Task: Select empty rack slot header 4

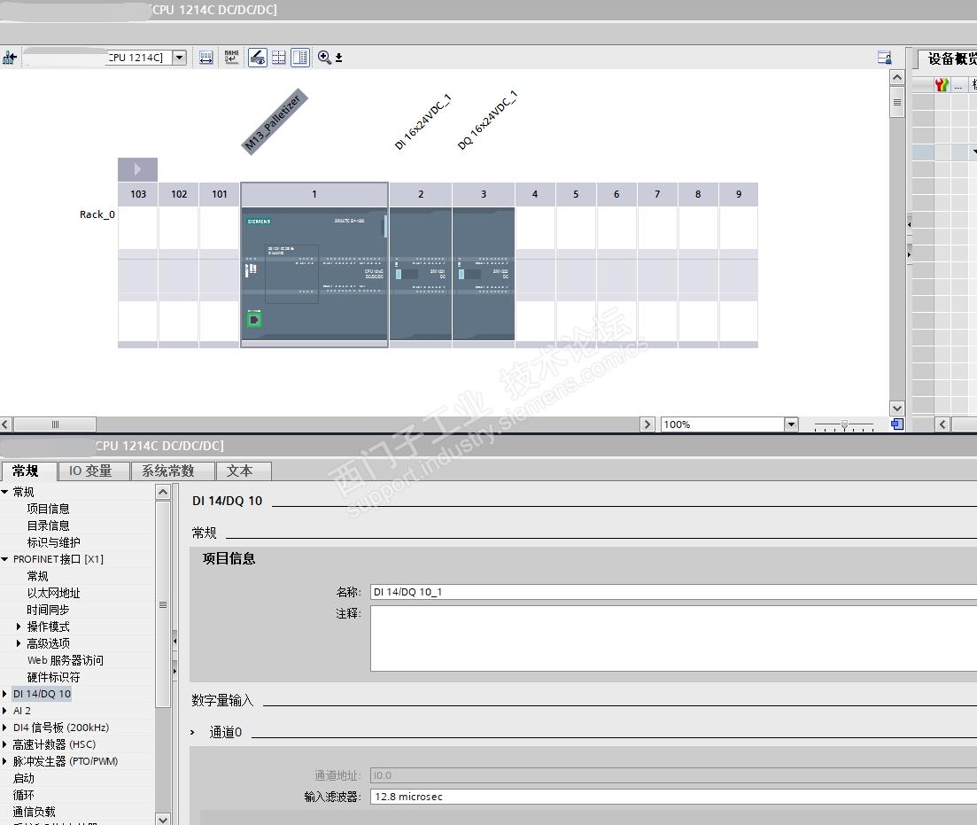Action: (x=535, y=195)
